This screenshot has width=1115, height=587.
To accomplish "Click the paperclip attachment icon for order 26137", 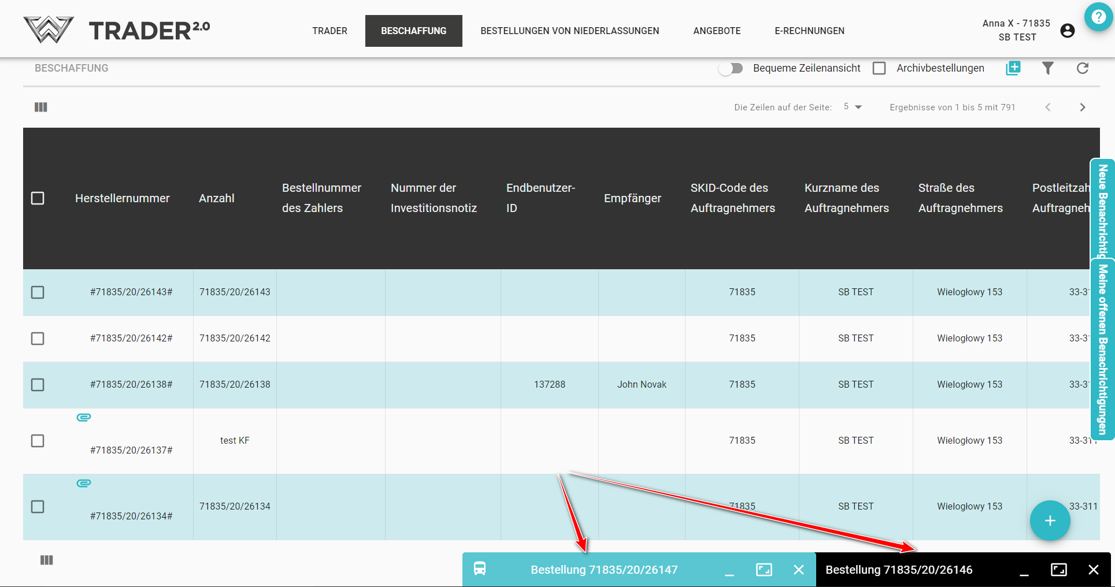I will 84,417.
